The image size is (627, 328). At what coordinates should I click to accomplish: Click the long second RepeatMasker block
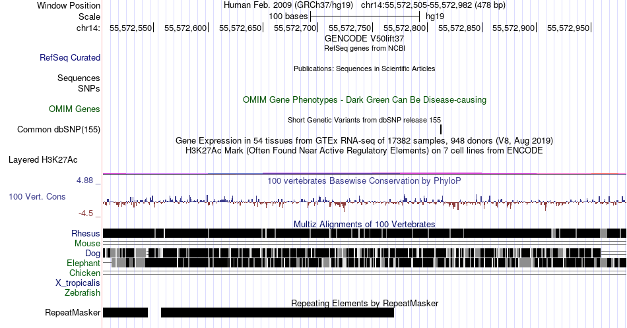pyautogui.click(x=277, y=312)
